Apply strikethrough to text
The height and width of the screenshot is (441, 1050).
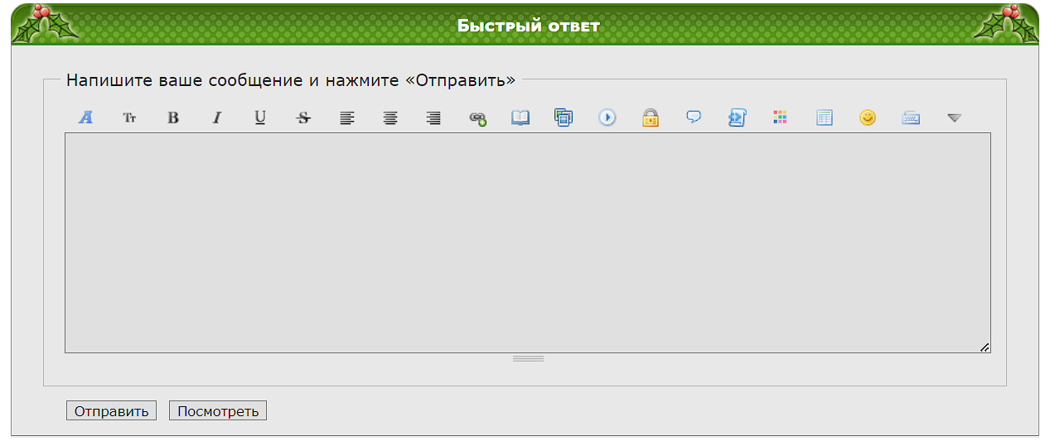[x=303, y=117]
